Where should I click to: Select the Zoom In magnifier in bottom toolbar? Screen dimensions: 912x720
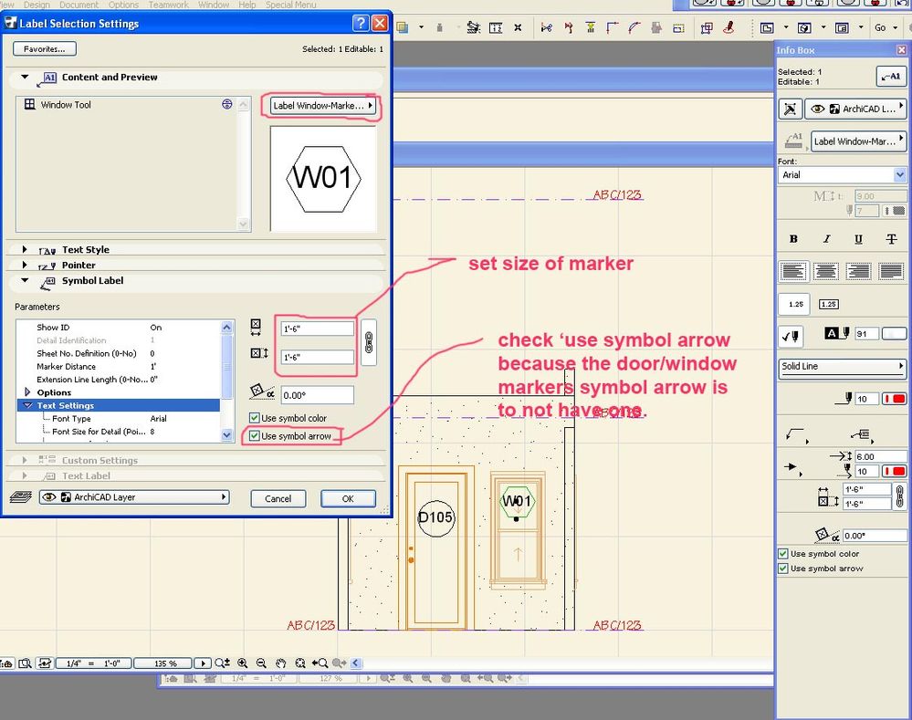point(243,663)
